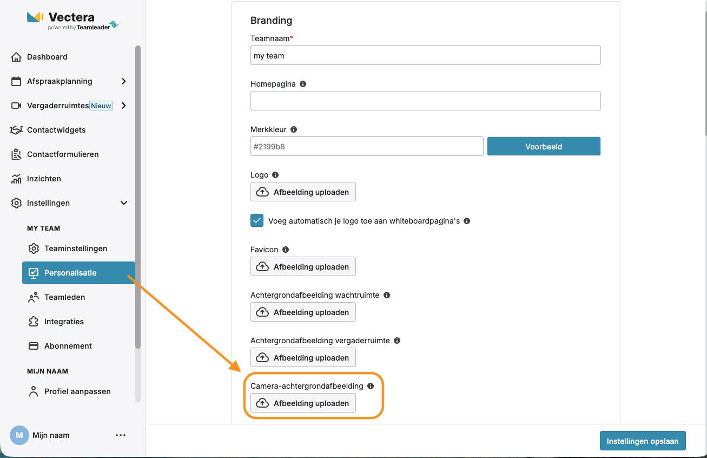Screen dimensions: 707x458
Task: Click the Voorbeeld brand color preview button
Action: 544,146
